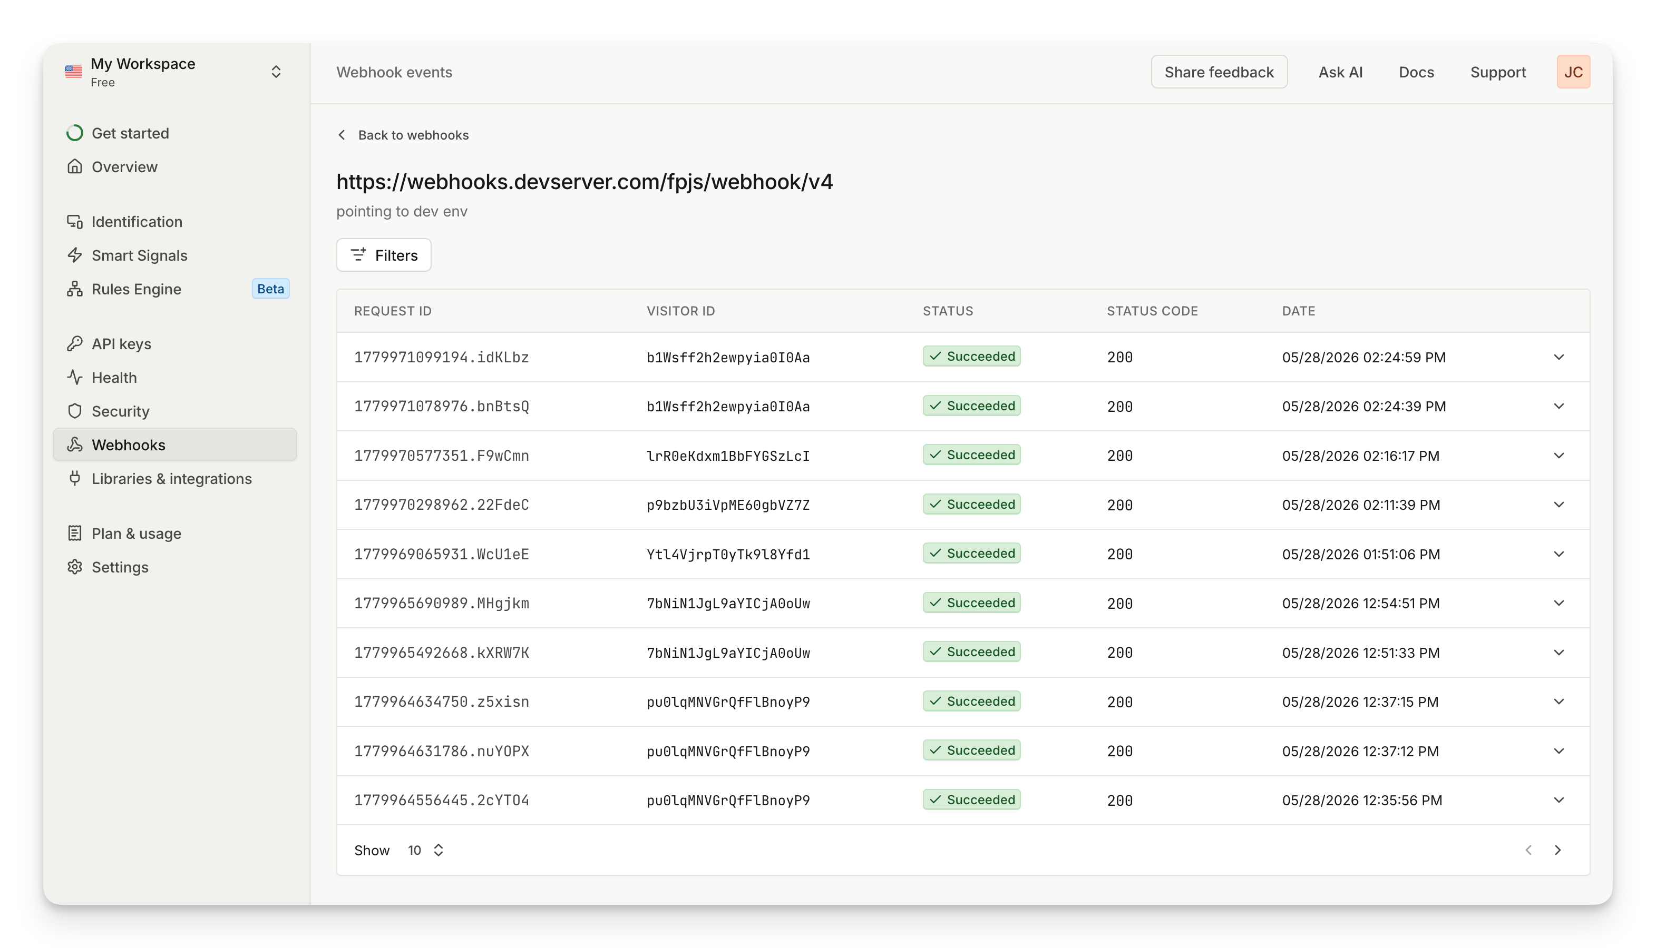Open the My Workspace switcher
The image size is (1656, 948).
coord(174,72)
